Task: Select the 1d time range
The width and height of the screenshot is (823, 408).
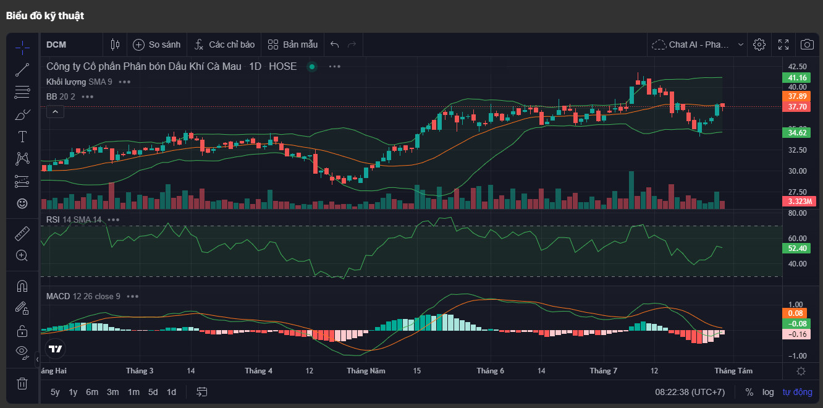Action: [x=171, y=392]
